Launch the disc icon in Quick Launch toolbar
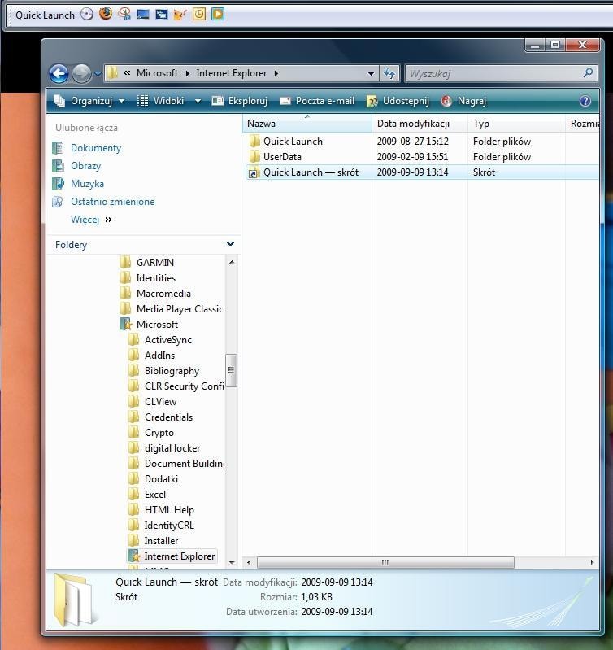Screen dimensions: 613x650 point(86,15)
